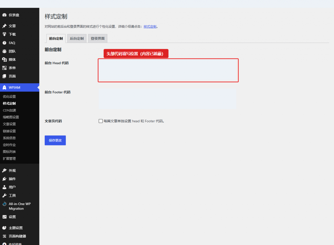Open the 表单 menu label
This screenshot has width=334, height=245.
point(12,68)
